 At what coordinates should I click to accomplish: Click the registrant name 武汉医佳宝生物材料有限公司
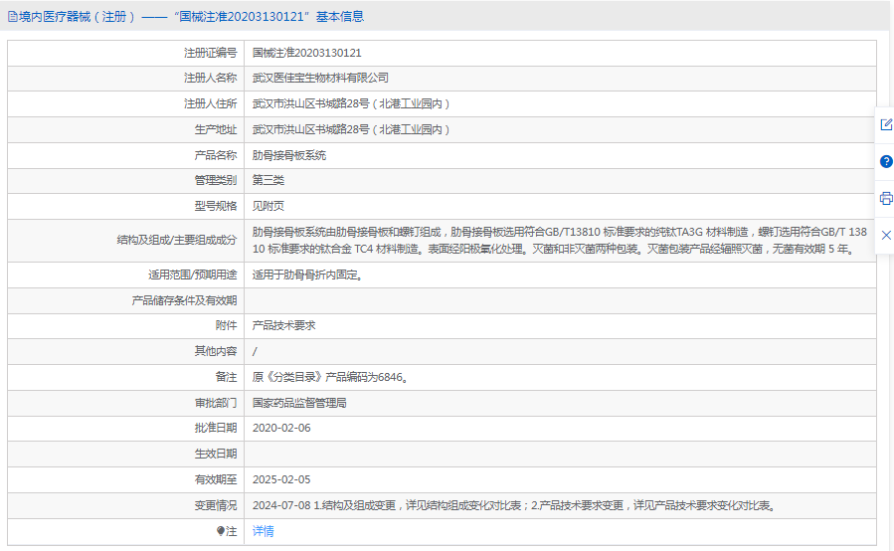click(x=320, y=78)
